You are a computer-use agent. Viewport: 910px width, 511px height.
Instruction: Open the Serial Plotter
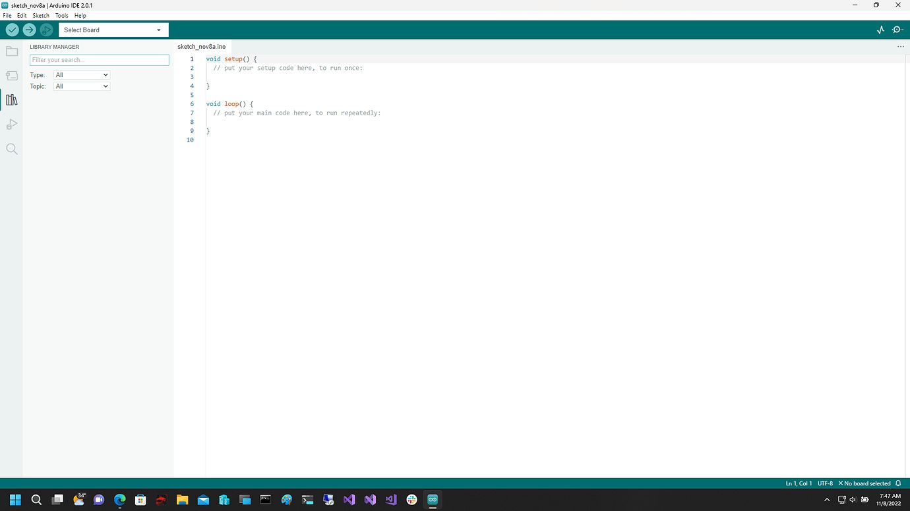pyautogui.click(x=880, y=30)
